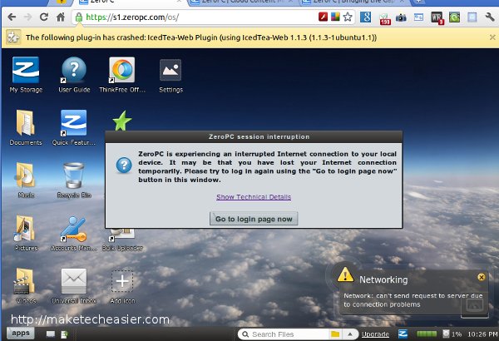The image size is (499, 341).
Task: Dismiss the Networking notification
Action: tap(482, 277)
